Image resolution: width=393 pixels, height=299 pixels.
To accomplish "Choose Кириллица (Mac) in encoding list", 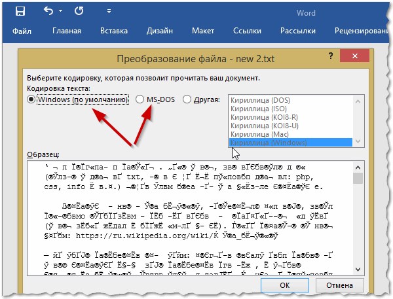I will 291,134.
